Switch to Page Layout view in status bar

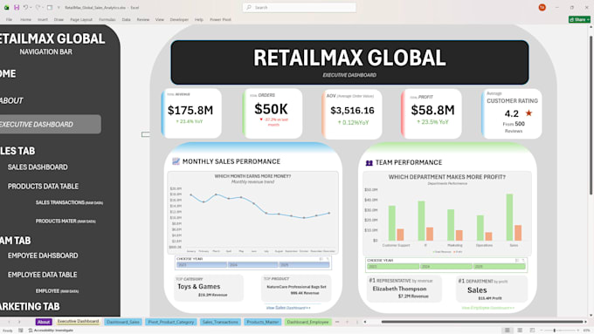(520, 331)
